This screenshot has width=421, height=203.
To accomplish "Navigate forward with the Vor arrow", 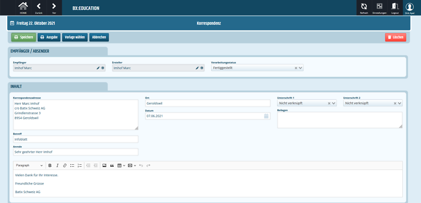I will (54, 8).
